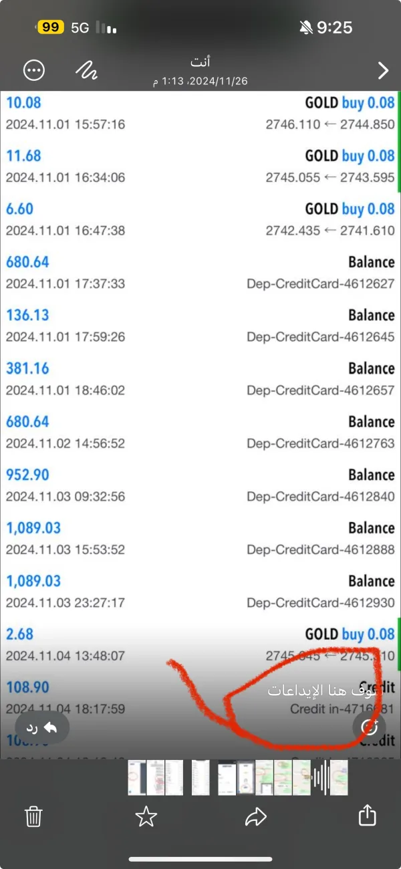The height and width of the screenshot is (869, 401).
Task: Tap the 136.13 Balance deposit row
Action: 200,326
